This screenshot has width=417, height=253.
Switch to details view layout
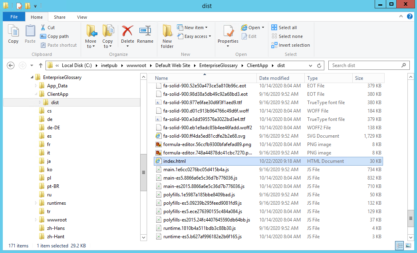[398, 245]
